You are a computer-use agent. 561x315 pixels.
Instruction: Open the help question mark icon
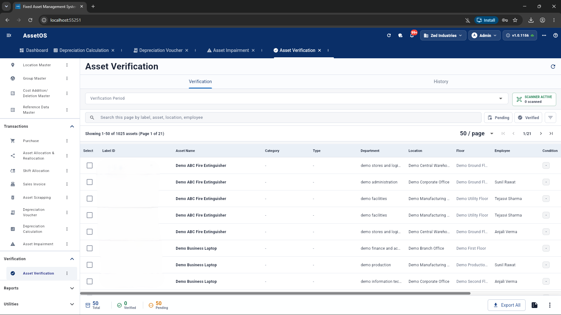[556, 35]
